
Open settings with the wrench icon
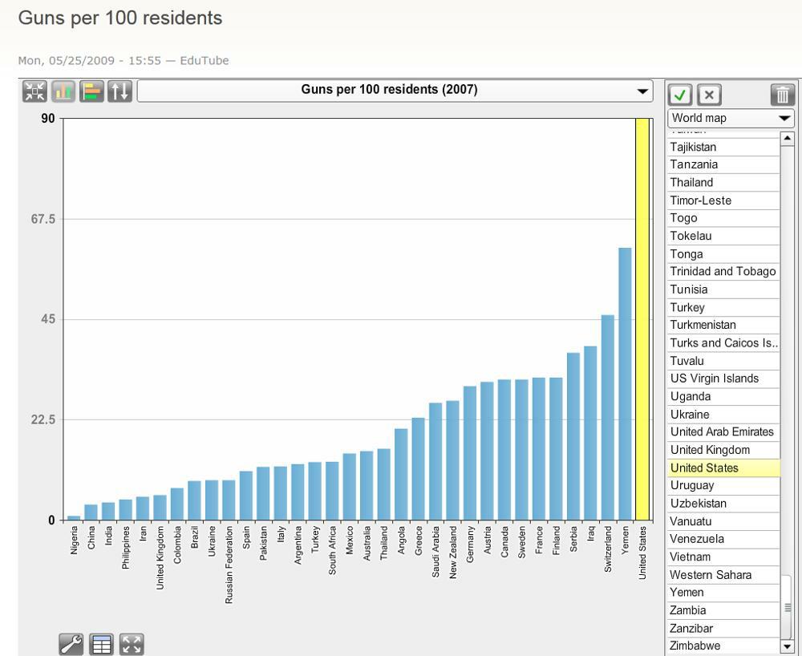point(71,644)
